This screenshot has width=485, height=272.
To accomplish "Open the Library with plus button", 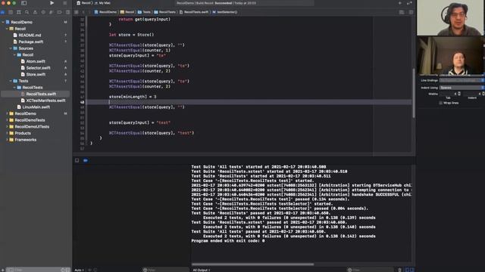I will [400, 3].
